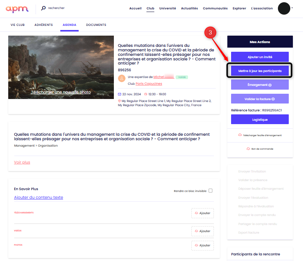Open the Actualités menu item

(x=190, y=8)
